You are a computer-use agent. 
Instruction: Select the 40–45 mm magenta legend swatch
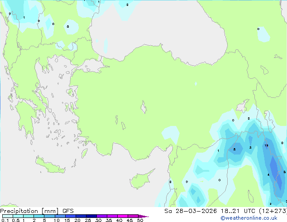tap(123, 216)
